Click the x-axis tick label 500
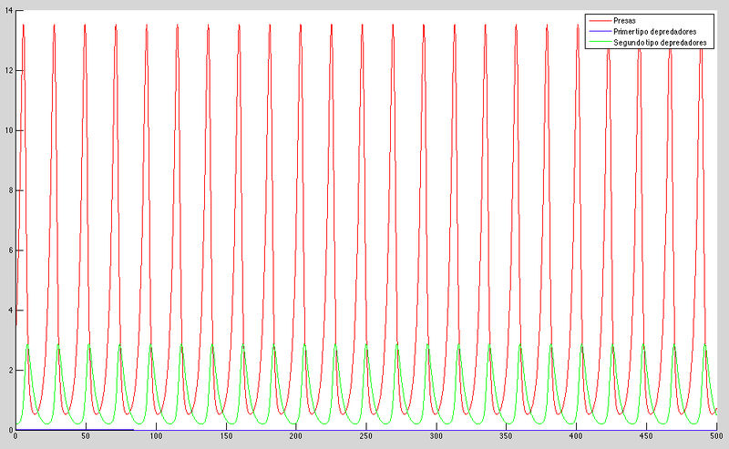The image size is (729, 449). click(717, 438)
